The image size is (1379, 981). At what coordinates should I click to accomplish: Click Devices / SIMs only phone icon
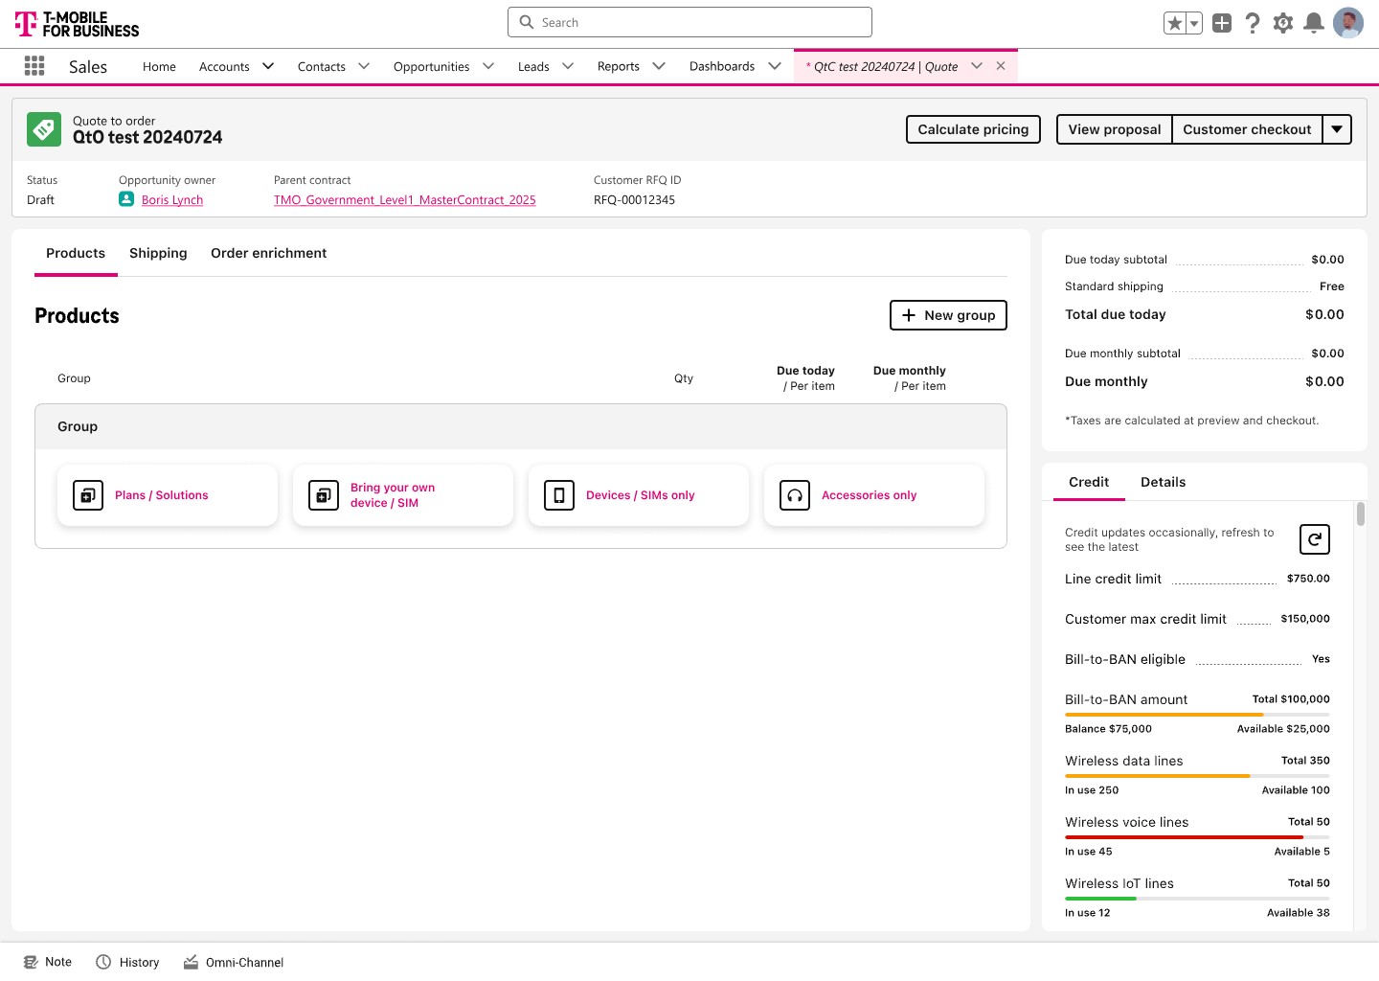click(559, 495)
